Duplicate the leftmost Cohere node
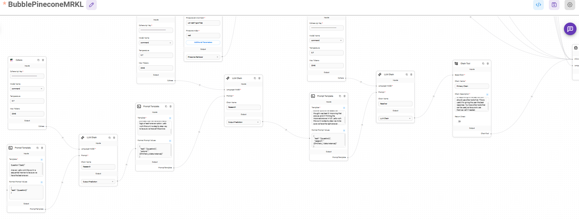 [x=39, y=60]
